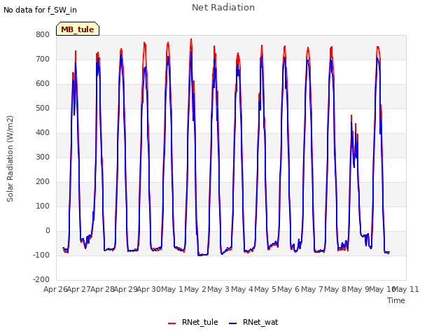Click the May 6 x-axis tick label
The height and width of the screenshot is (336, 448).
tap(289, 289)
